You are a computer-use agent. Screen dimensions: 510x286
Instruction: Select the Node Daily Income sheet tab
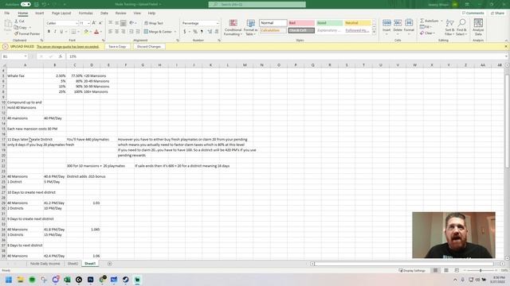pos(45,264)
